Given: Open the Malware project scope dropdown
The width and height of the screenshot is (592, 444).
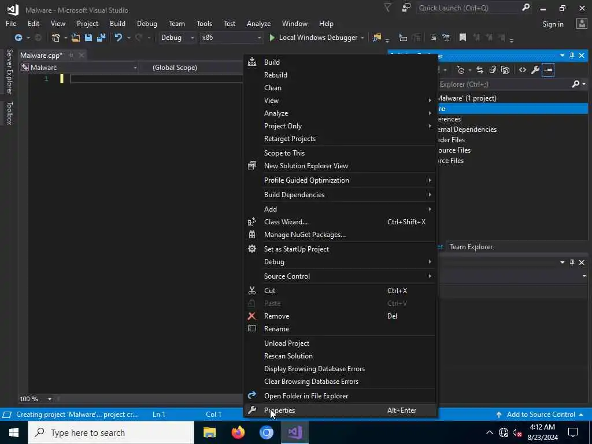Looking at the screenshot, I should 79,68.
